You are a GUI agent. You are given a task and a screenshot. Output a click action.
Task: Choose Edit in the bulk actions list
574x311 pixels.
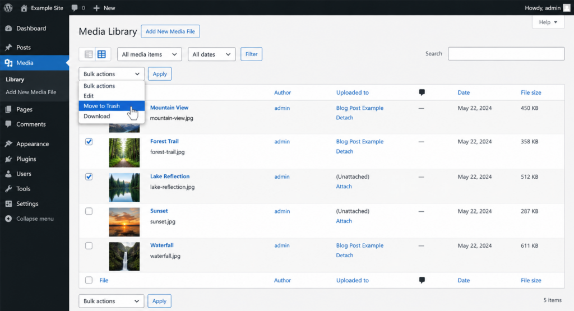tap(112, 96)
